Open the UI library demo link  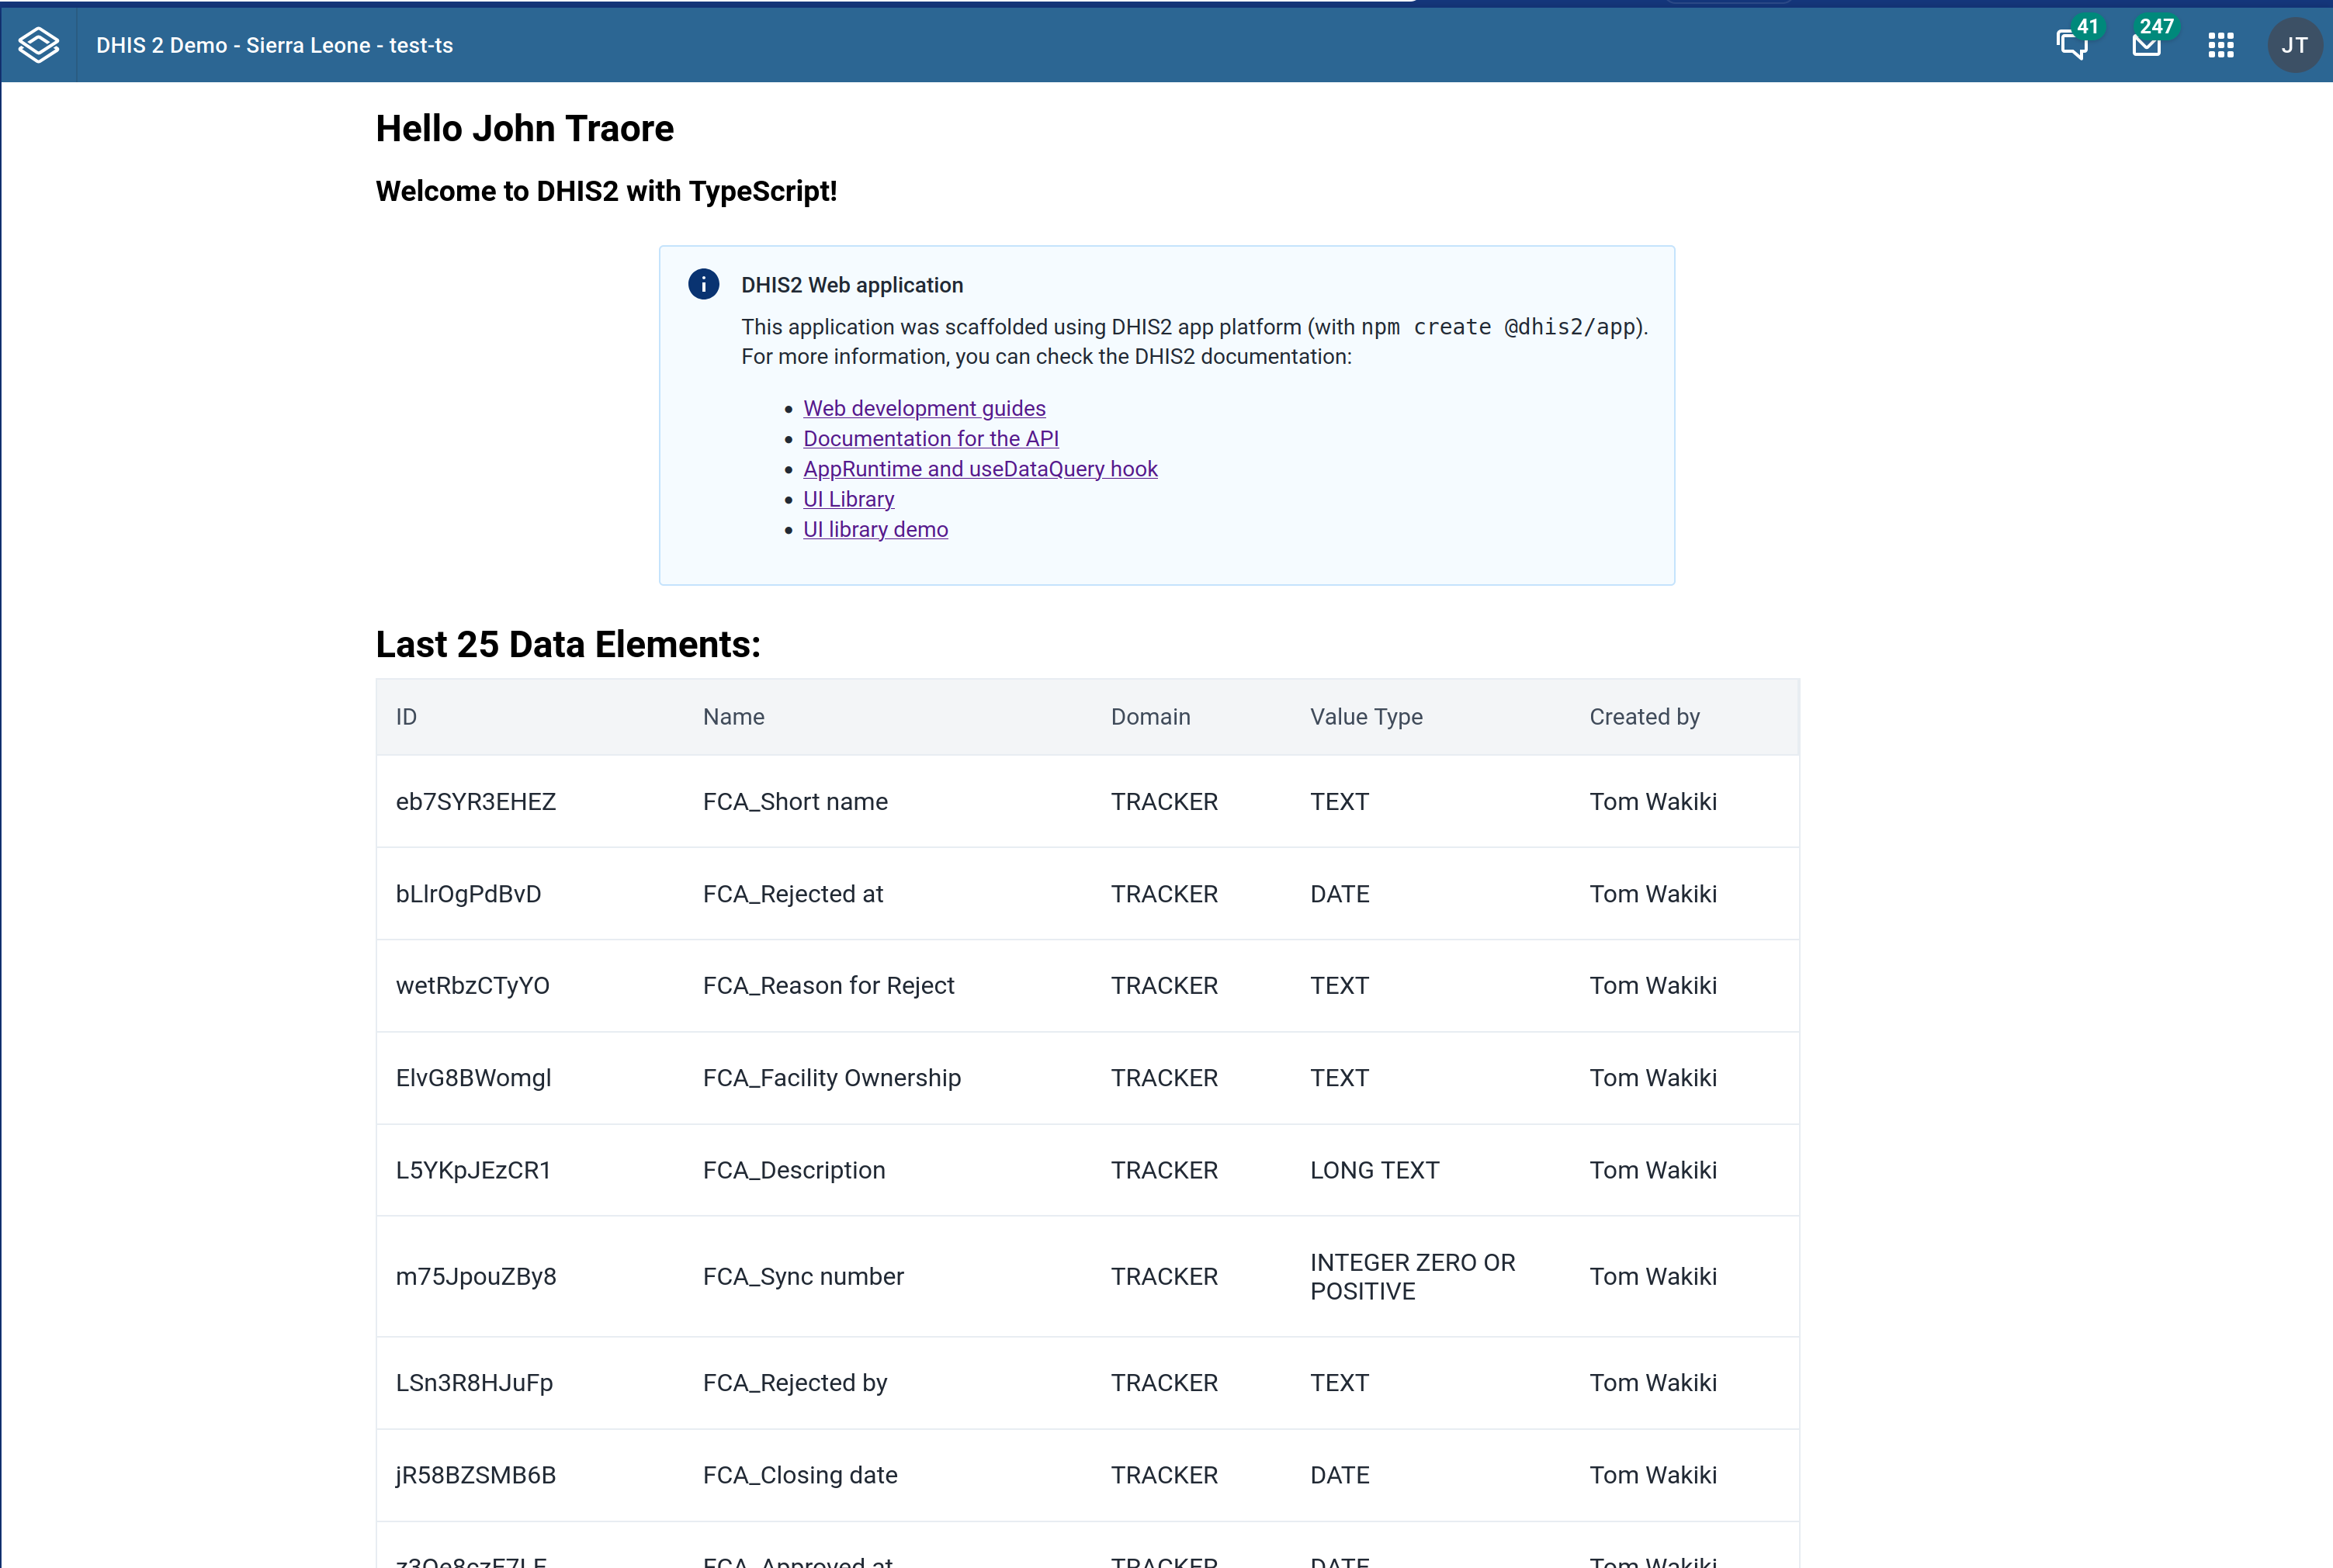point(875,529)
